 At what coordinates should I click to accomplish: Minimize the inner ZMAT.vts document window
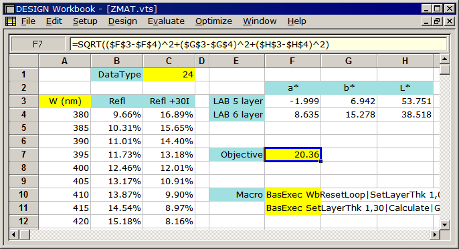[x=427, y=21]
